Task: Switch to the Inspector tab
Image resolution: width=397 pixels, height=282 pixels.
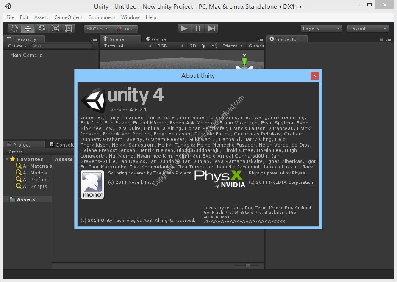Action: 287,39
